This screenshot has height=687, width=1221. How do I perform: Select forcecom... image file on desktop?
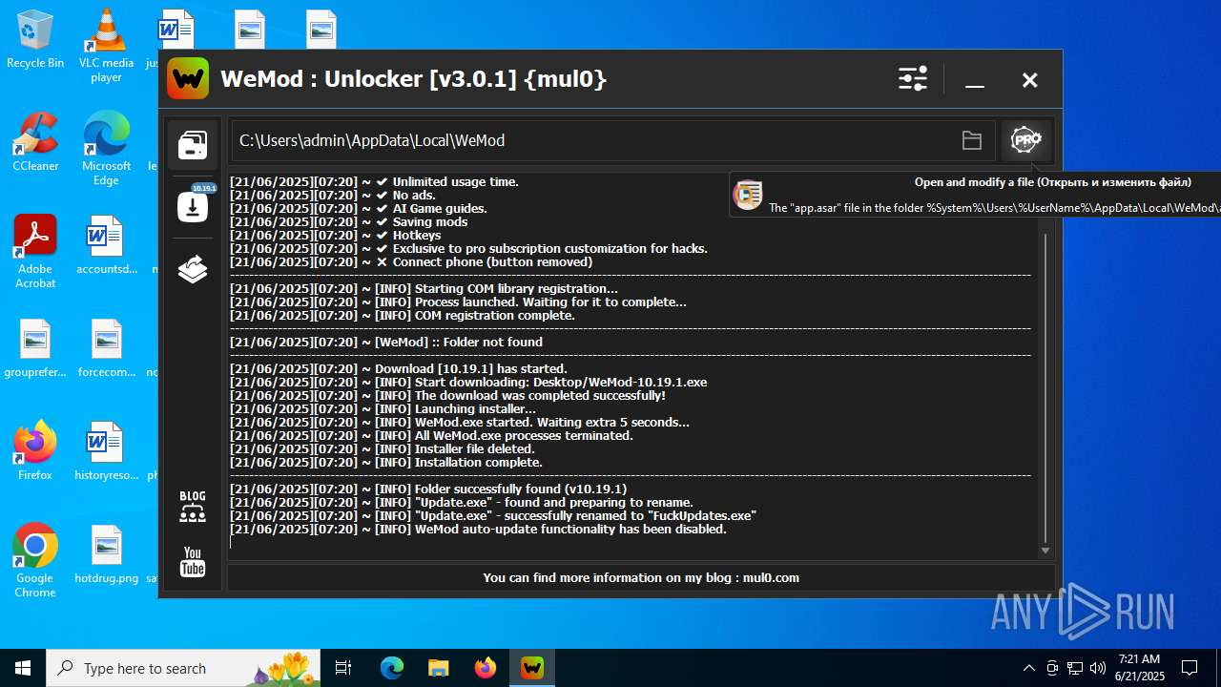click(x=106, y=349)
